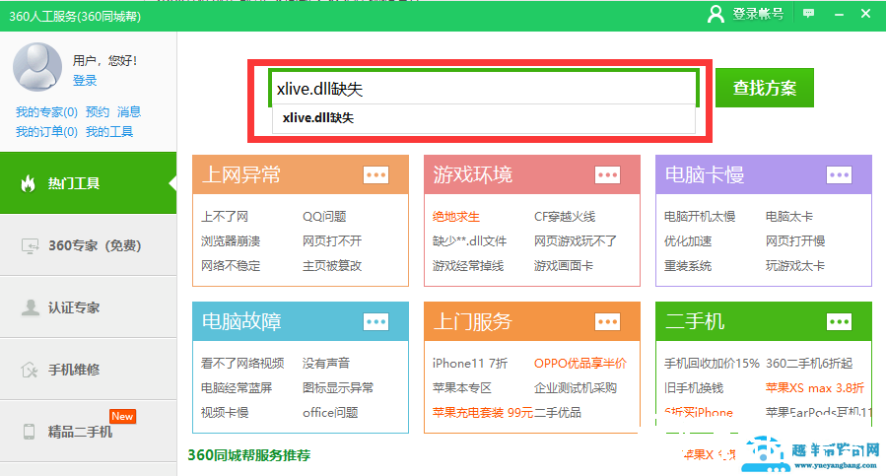Open more options for 游戏环境 card
The image size is (886, 476).
point(607,174)
